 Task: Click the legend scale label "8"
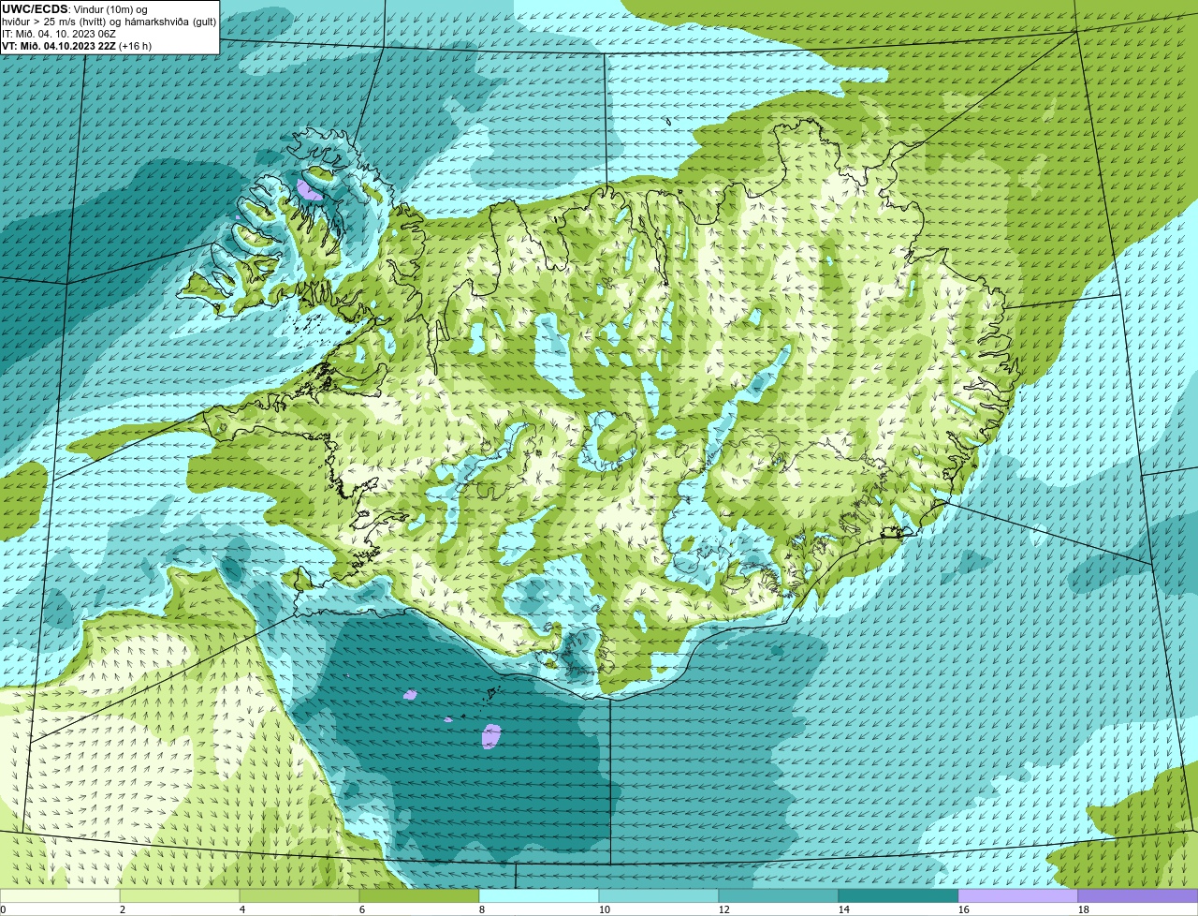tap(482, 909)
